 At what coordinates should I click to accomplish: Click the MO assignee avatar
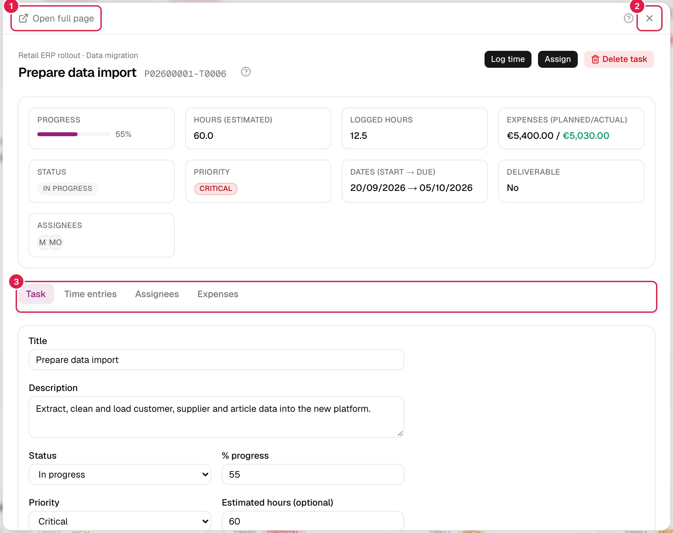coord(56,242)
